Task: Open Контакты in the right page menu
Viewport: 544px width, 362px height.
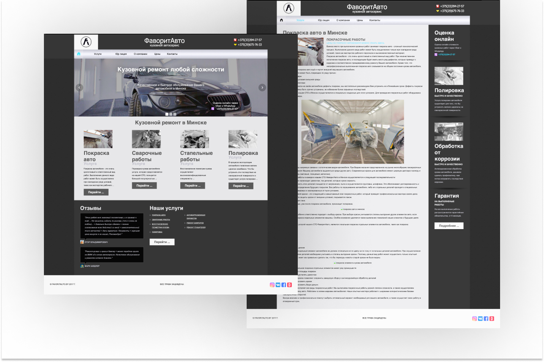Action: click(375, 20)
